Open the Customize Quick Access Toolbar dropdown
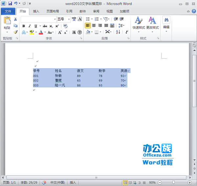Viewport: 197px width, 186px height. 30,4
